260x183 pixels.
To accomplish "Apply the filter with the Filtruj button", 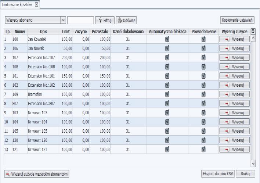I will pyautogui.click(x=105, y=21).
